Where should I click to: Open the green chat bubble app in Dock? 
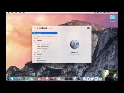[31, 79]
